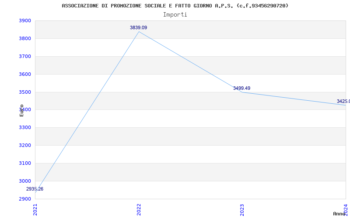Viewport: 350px width, 218px height.
Task: Click the chart title with c.f.93456290720
Action: 175,6
